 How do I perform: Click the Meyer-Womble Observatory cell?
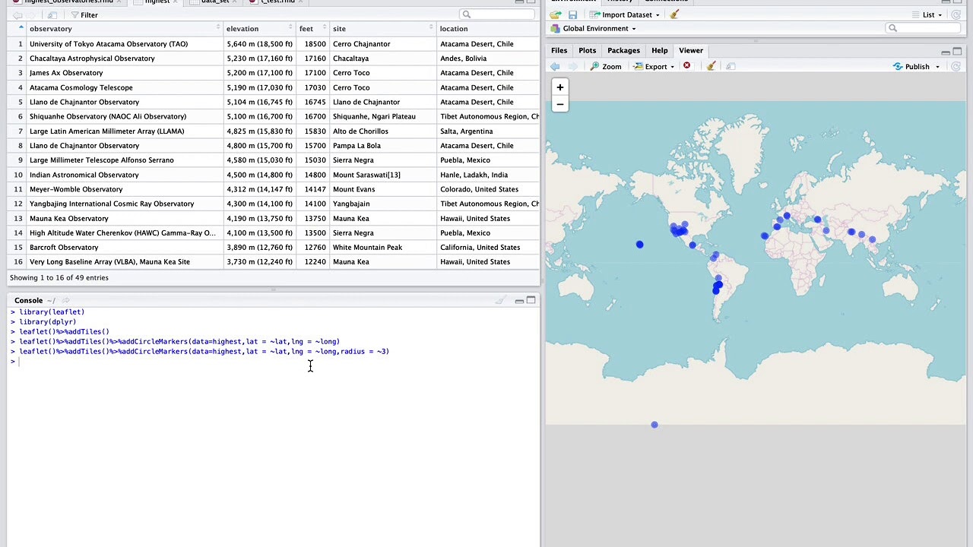pos(125,189)
